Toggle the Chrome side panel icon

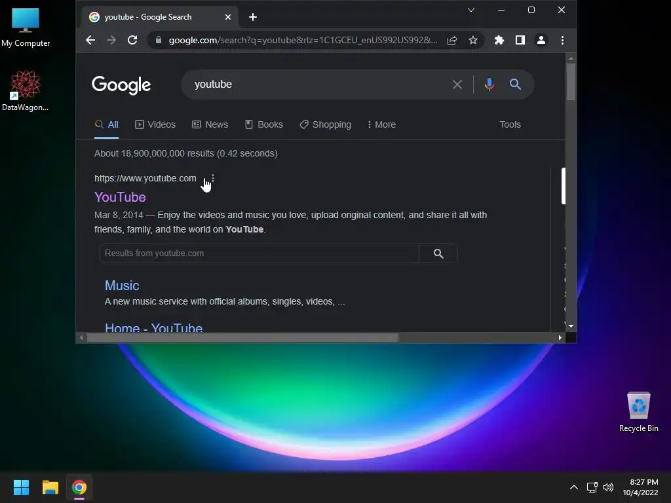click(520, 40)
